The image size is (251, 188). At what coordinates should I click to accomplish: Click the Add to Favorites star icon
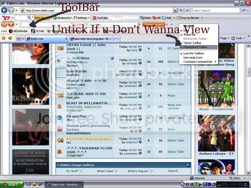(x=10, y=38)
